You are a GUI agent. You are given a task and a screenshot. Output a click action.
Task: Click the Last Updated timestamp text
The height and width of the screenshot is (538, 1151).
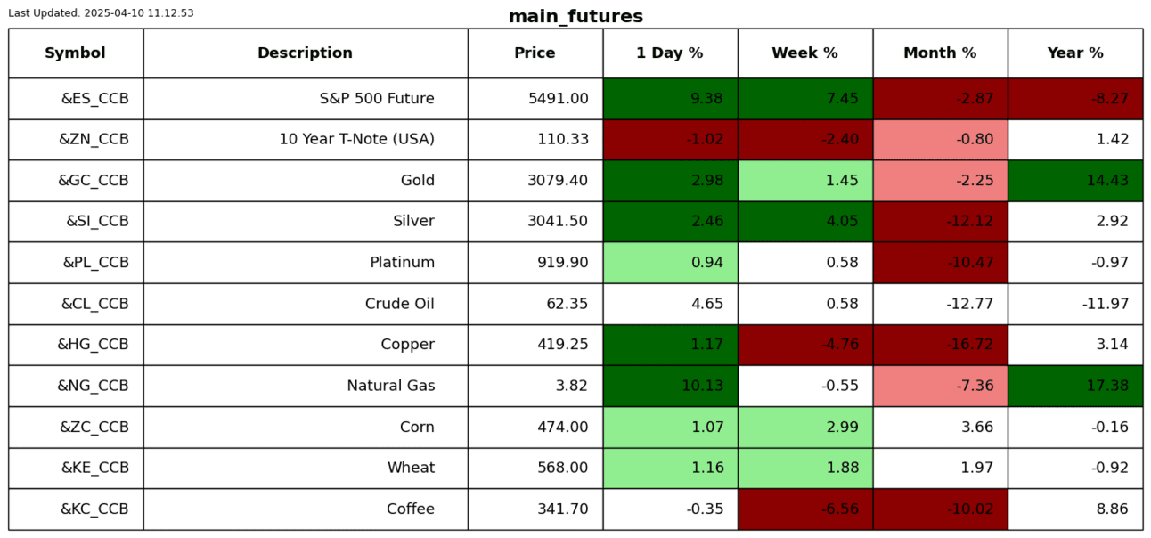(101, 13)
